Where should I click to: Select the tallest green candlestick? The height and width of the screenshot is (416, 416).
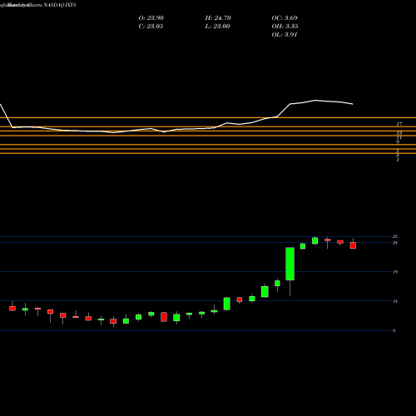tap(290, 264)
